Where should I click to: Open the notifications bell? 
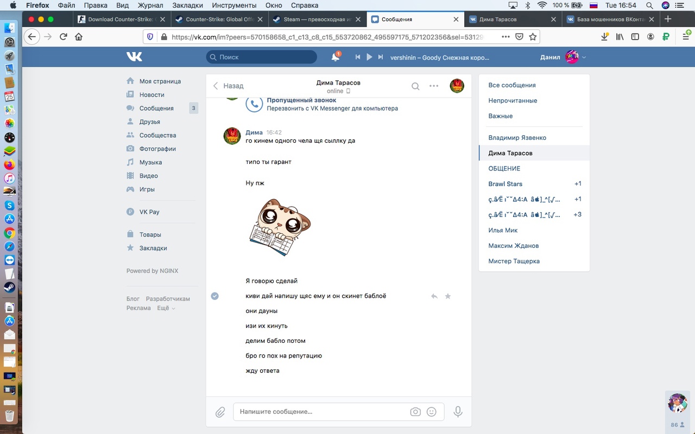pyautogui.click(x=336, y=57)
